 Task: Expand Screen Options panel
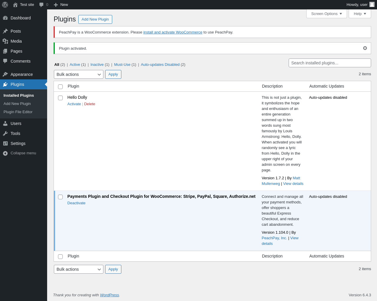tap(327, 14)
